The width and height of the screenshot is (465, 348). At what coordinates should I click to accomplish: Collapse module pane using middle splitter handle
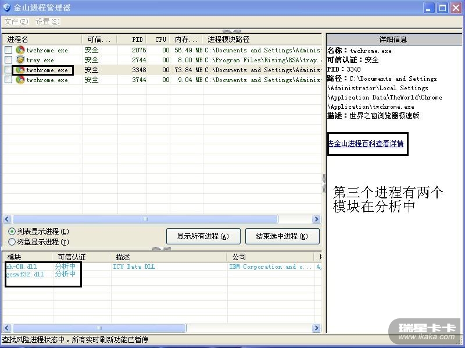pyautogui.click(x=162, y=249)
